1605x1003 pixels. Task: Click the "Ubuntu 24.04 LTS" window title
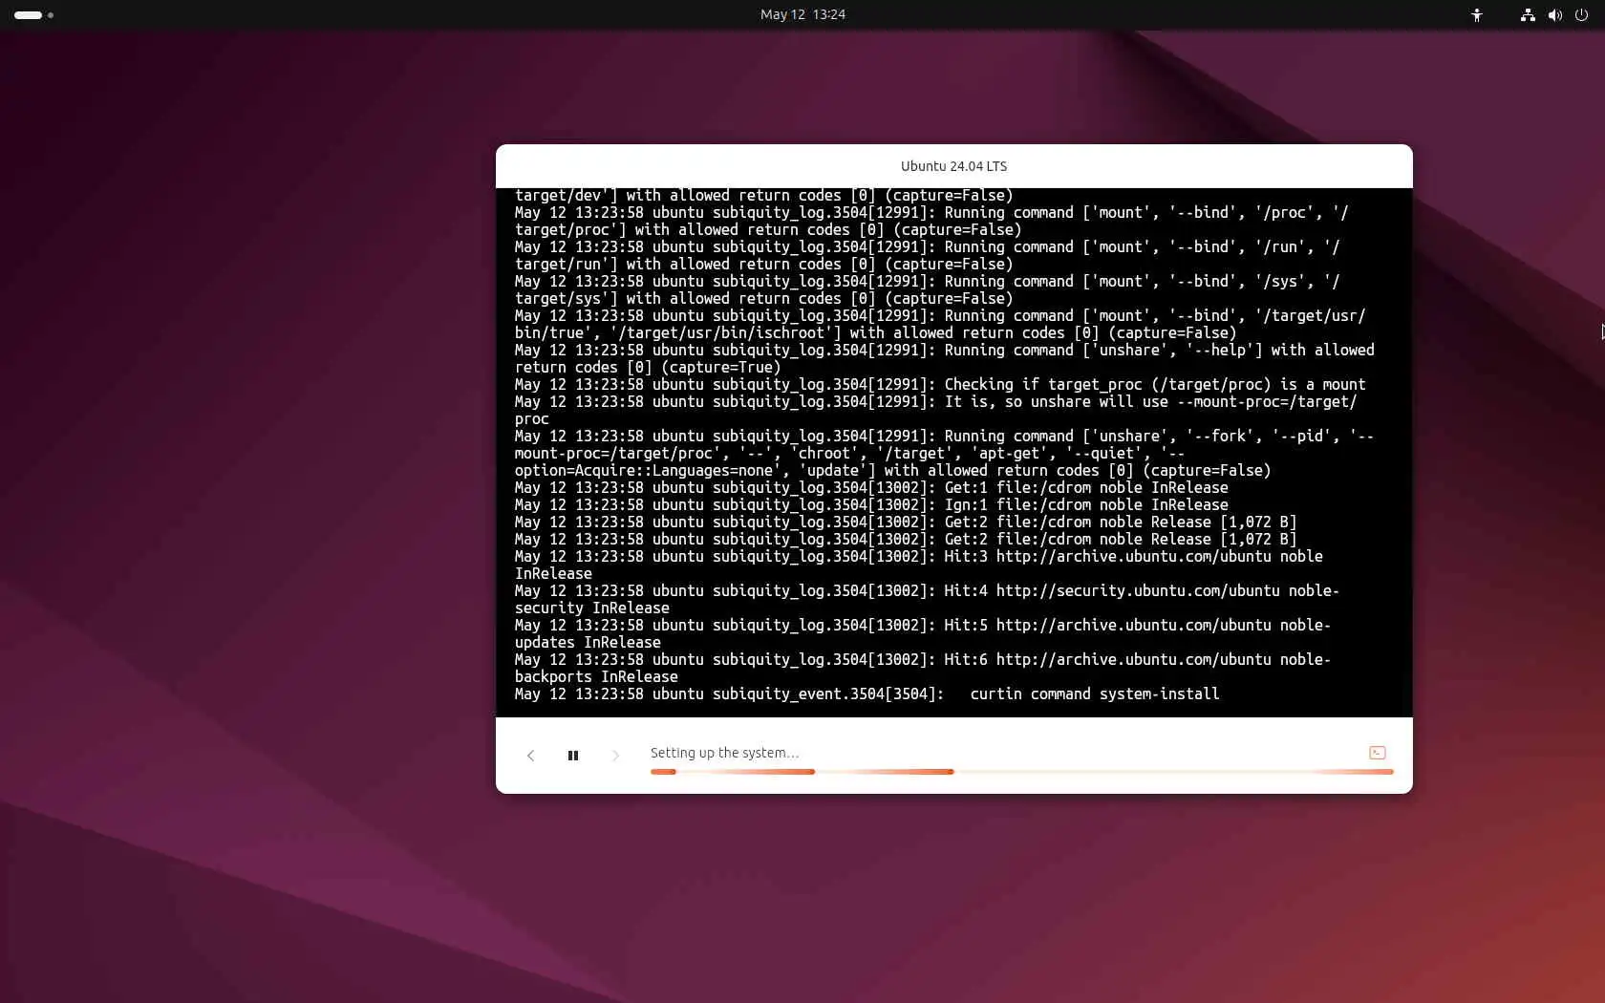coord(953,166)
